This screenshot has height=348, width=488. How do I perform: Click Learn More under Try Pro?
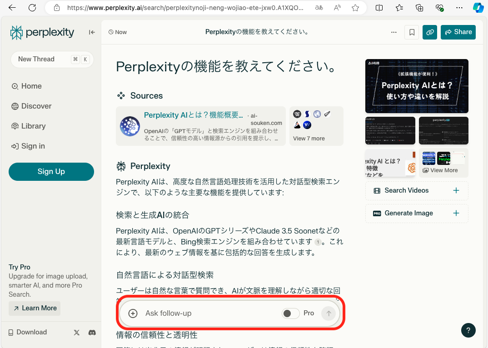pyautogui.click(x=35, y=308)
